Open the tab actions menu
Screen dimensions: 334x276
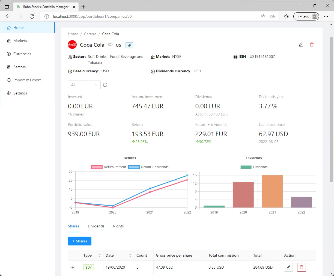pos(7,7)
